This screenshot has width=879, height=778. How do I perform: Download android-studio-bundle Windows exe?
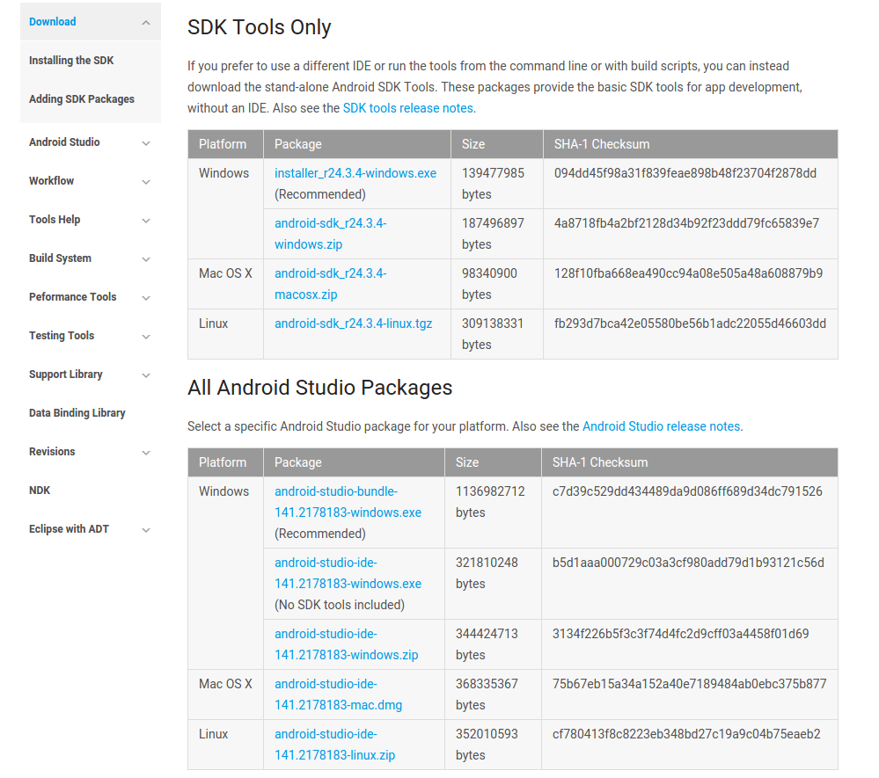point(348,502)
